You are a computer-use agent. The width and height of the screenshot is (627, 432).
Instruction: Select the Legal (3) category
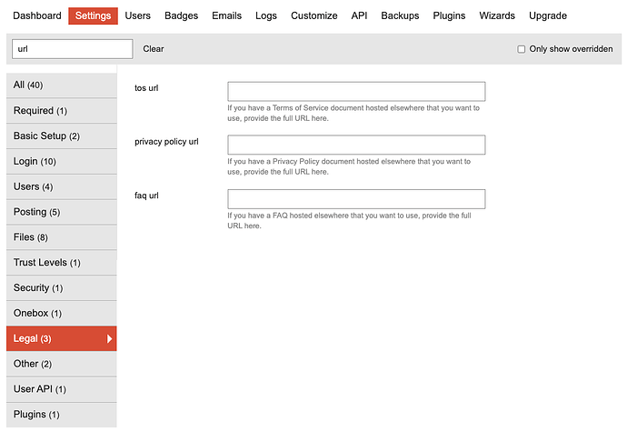[62, 338]
